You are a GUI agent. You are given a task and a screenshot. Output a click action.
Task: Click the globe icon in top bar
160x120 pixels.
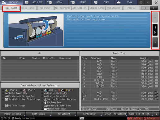click(x=141, y=2)
